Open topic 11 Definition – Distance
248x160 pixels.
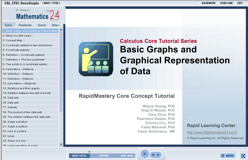(x=31, y=79)
